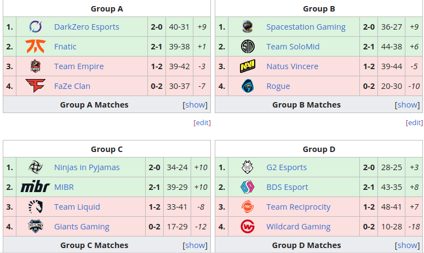Click the DarkZero Esports team logo
Viewport: 424px width, 253px height.
click(x=35, y=27)
